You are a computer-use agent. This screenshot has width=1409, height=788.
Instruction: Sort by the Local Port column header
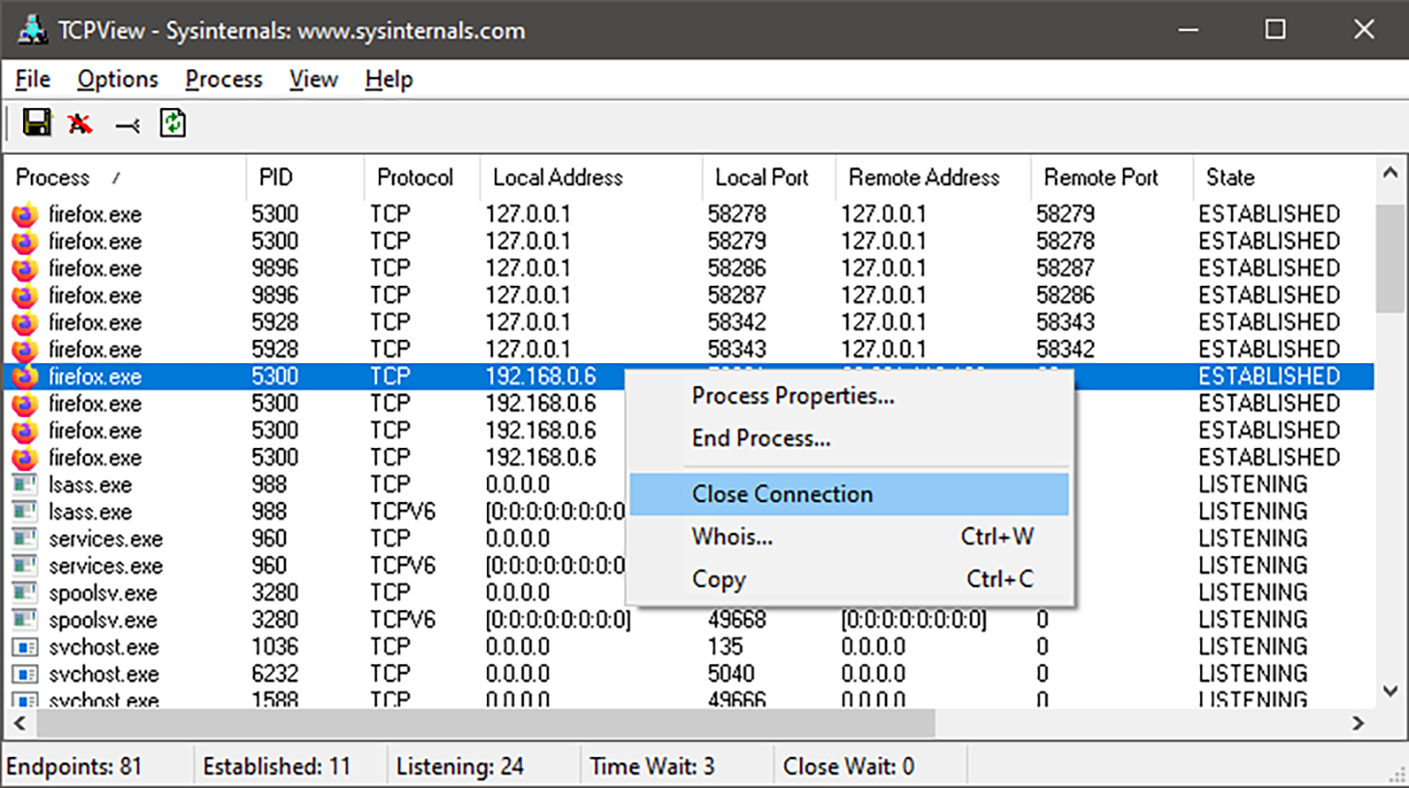(x=769, y=178)
